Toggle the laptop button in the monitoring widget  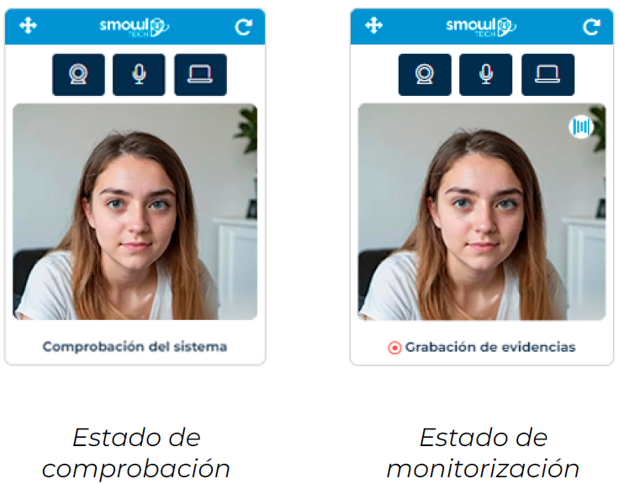tap(548, 75)
